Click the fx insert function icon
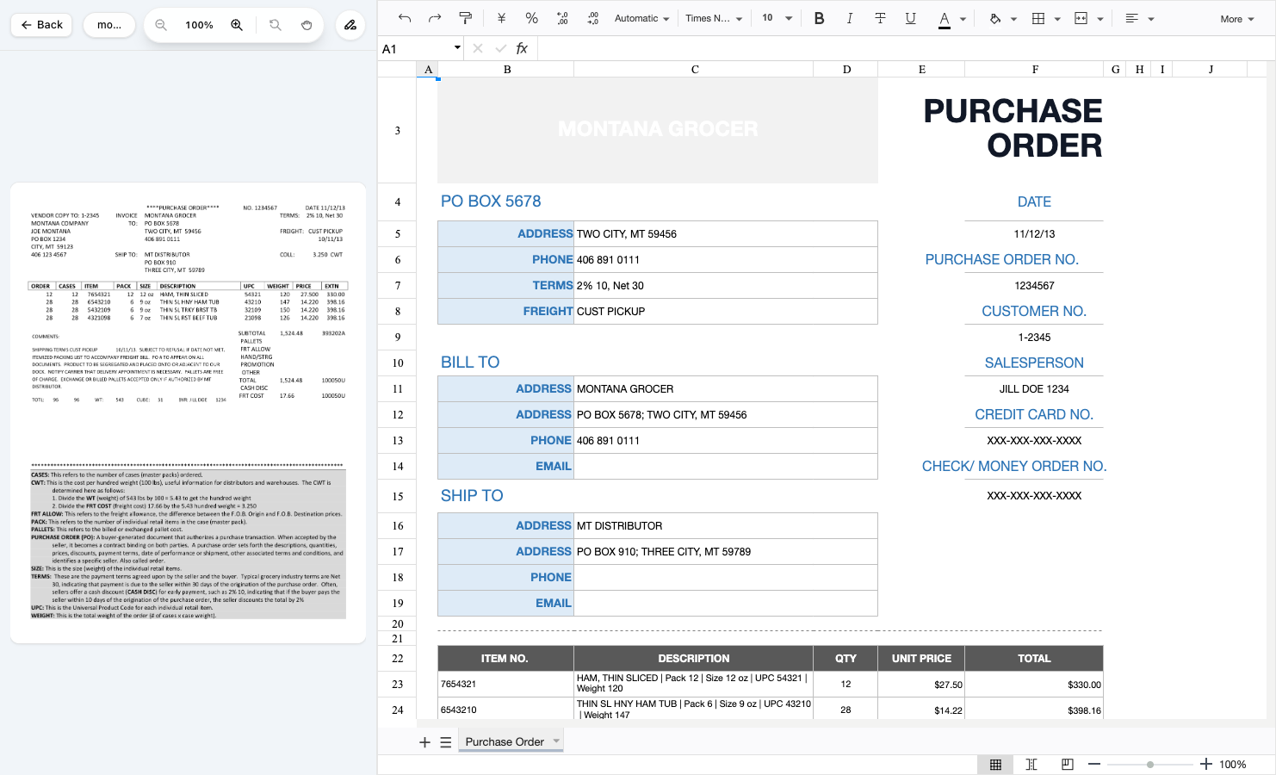 tap(522, 49)
